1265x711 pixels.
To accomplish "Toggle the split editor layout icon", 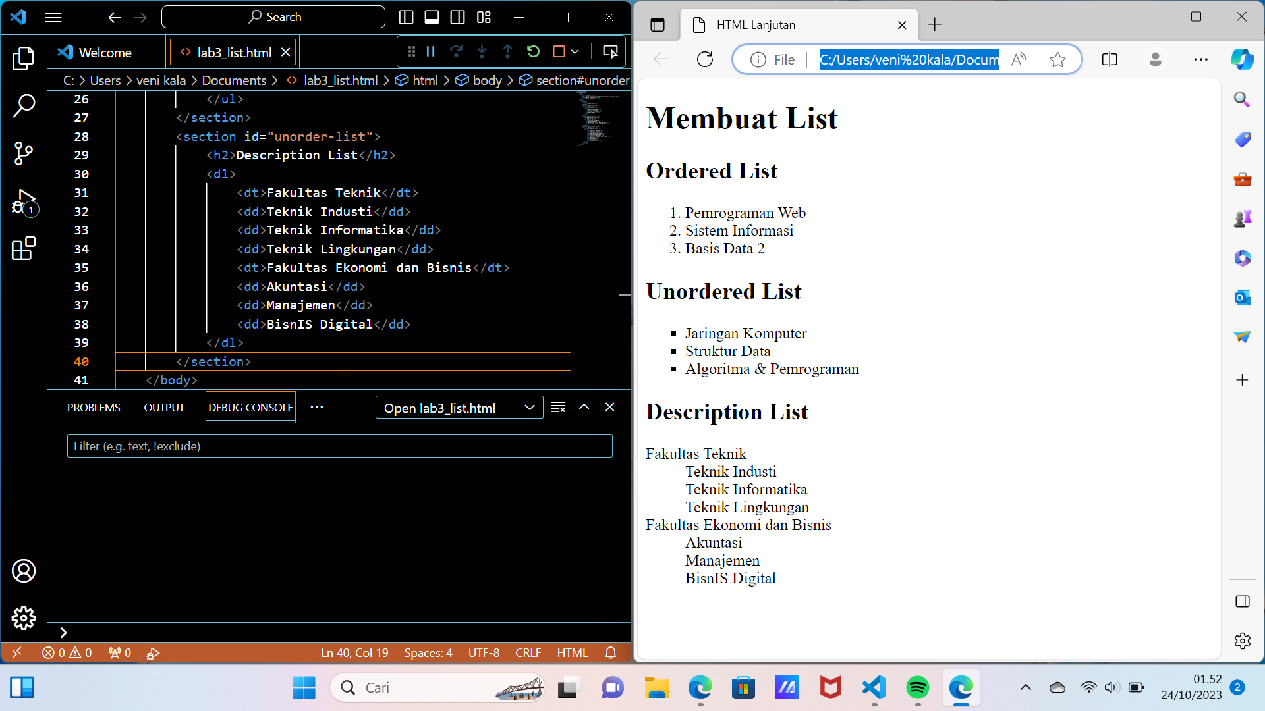I will point(457,16).
